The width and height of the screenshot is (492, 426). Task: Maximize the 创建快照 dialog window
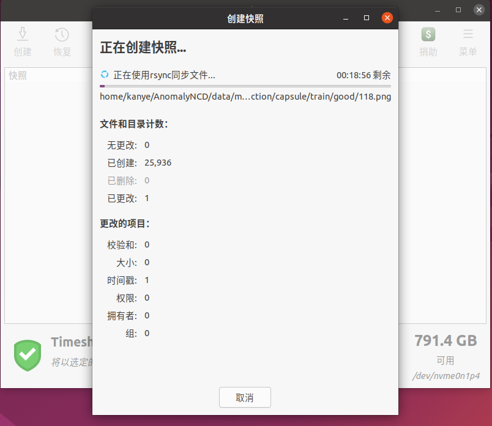pos(367,18)
